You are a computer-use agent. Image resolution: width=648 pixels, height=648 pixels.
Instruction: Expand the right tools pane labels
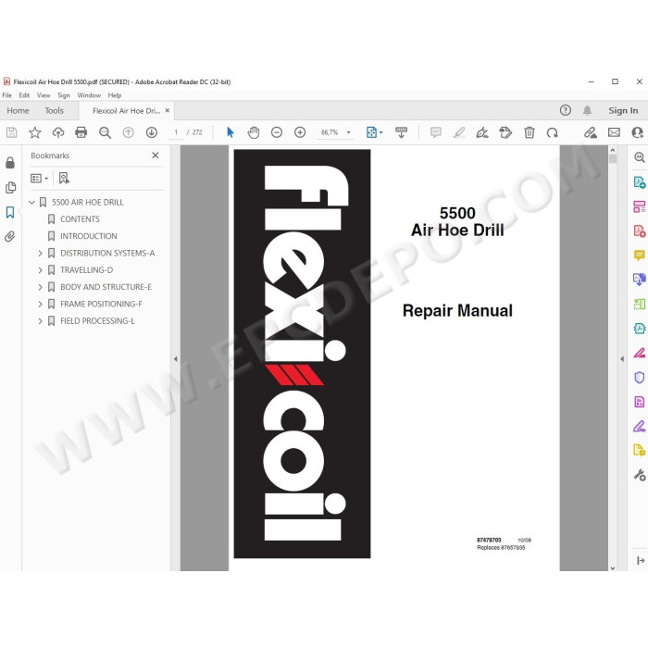[641, 560]
